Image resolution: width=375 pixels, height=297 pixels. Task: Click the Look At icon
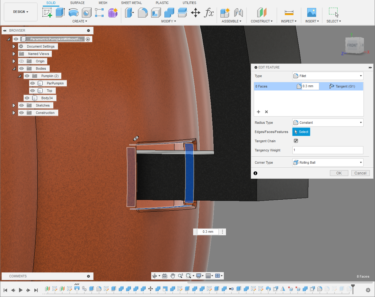[164, 276]
